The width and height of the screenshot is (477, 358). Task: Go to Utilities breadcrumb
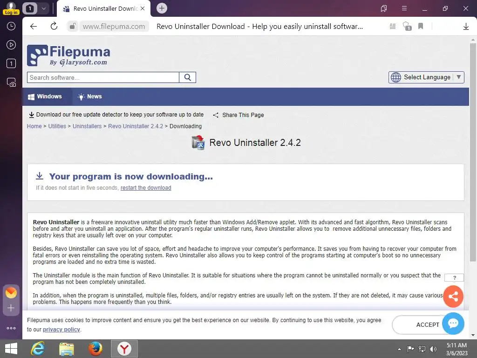pyautogui.click(x=57, y=126)
